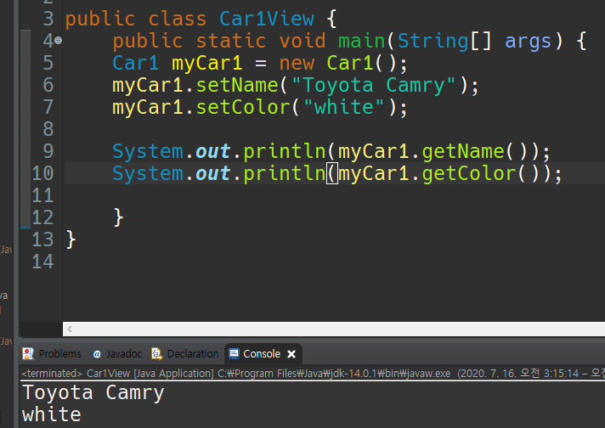Click the String type on line 4
This screenshot has width=605, height=428.
(x=433, y=41)
